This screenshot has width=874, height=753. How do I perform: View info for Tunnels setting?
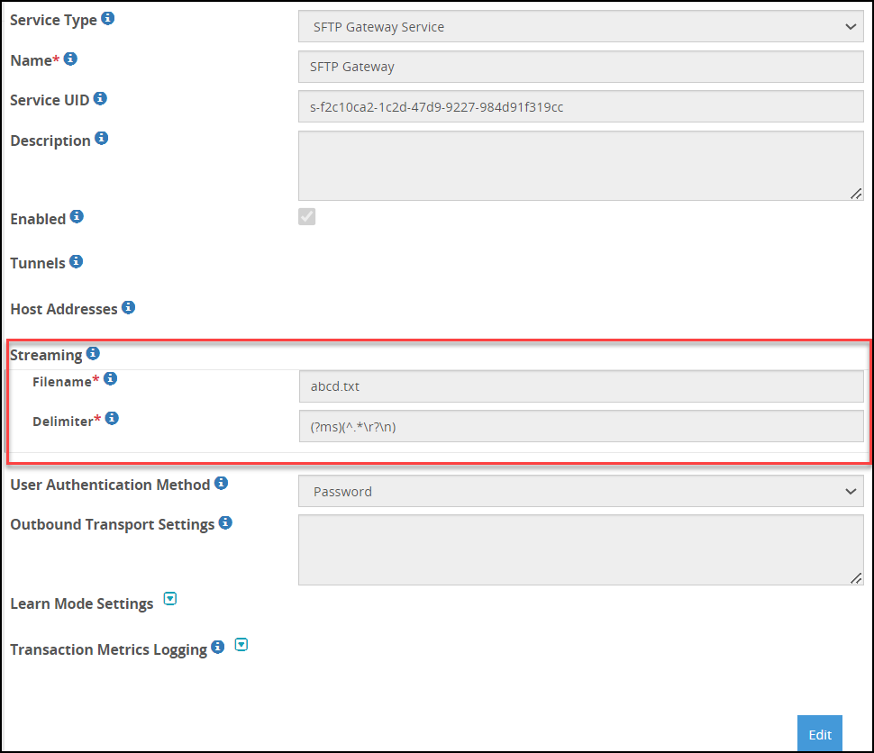pos(76,261)
